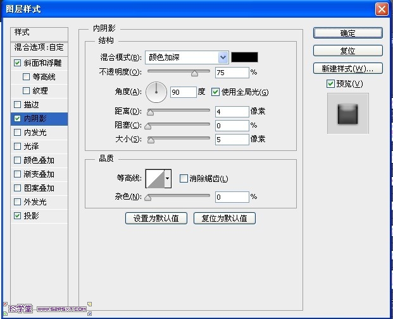This screenshot has height=319, width=393.
Task: Enable 消除锯齿 checkbox
Action: tap(184, 178)
